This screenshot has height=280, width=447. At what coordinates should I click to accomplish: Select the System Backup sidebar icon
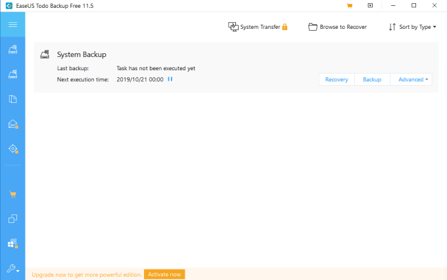click(x=12, y=74)
